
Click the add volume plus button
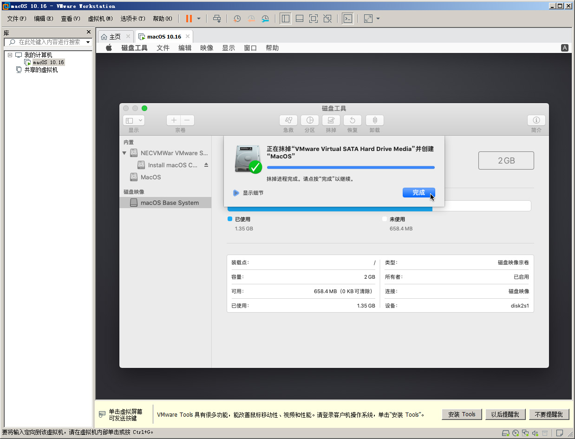pyautogui.click(x=174, y=120)
